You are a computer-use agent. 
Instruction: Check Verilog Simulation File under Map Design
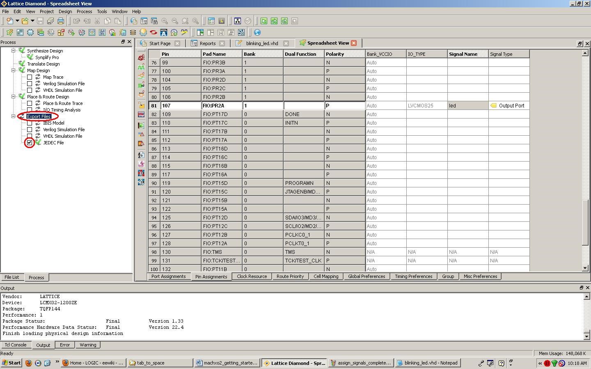click(x=30, y=84)
